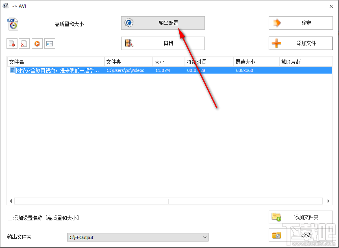Image resolution: width=339 pixels, height=248 pixels.
Task: Sort by the 文件夹 column header
Action: click(128, 62)
